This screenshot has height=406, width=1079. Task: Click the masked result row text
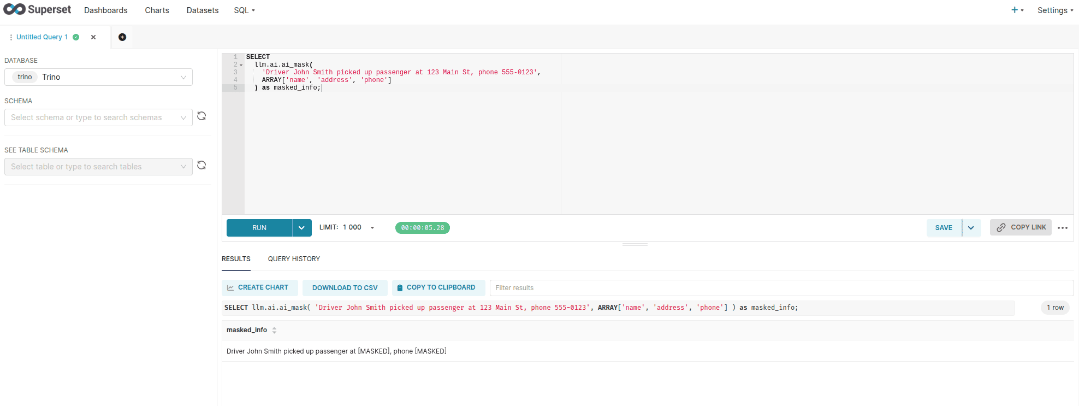[x=336, y=351]
